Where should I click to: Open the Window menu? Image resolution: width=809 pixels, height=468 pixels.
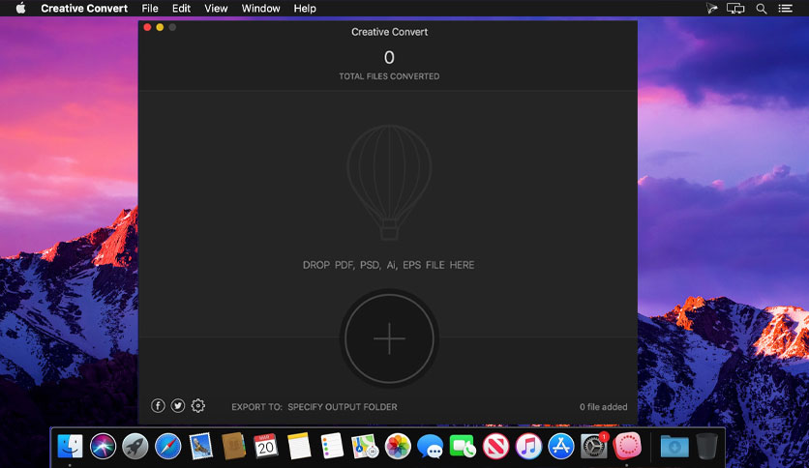[260, 9]
